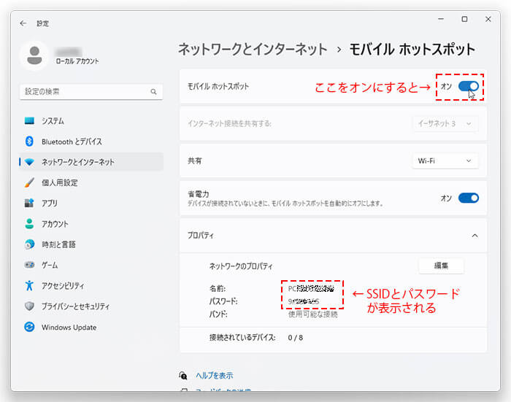Select ネットワークとインターネット in sidebar
This screenshot has height=402, width=511.
click(x=91, y=162)
